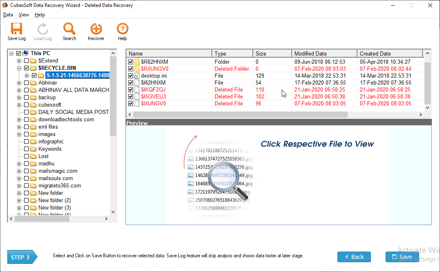The image size is (440, 272).
Task: Click the Recover lifebuoy icon
Action: click(96, 29)
